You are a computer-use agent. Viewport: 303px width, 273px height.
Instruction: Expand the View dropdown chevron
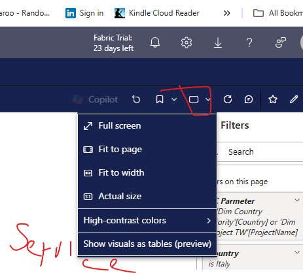coord(207,99)
